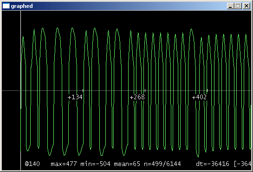Screen dimensions: 253x172
Task: Click the max=477 statistic text
Action: point(64,164)
